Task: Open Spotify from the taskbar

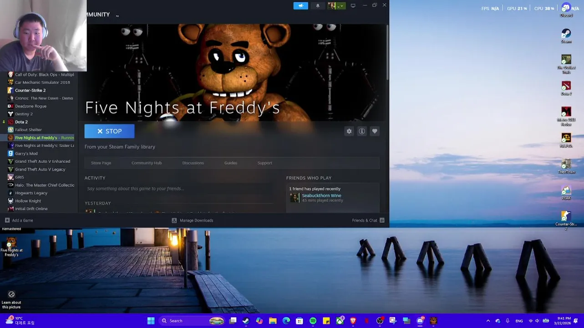Action: 313,321
